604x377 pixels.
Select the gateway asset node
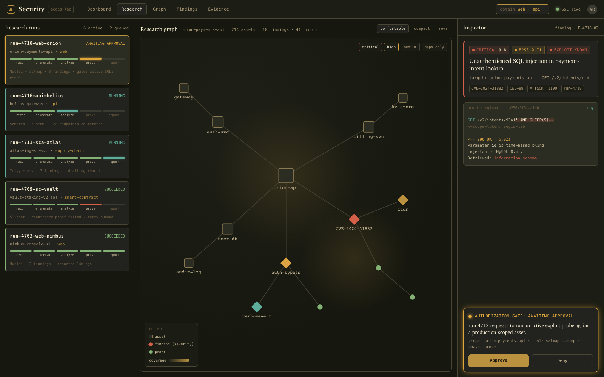184,88
